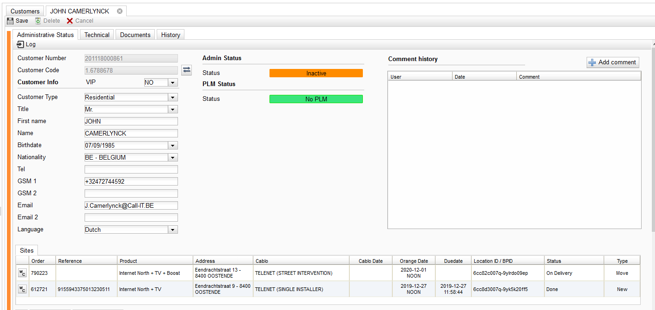The width and height of the screenshot is (655, 310).
Task: Open the VIP dropdown
Action: click(172, 82)
